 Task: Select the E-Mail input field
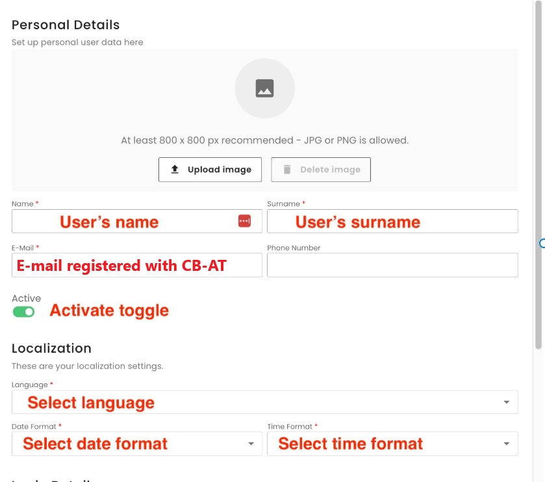pyautogui.click(x=136, y=265)
